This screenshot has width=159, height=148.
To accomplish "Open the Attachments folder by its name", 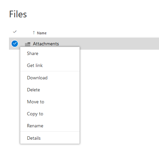I will point(46,44).
